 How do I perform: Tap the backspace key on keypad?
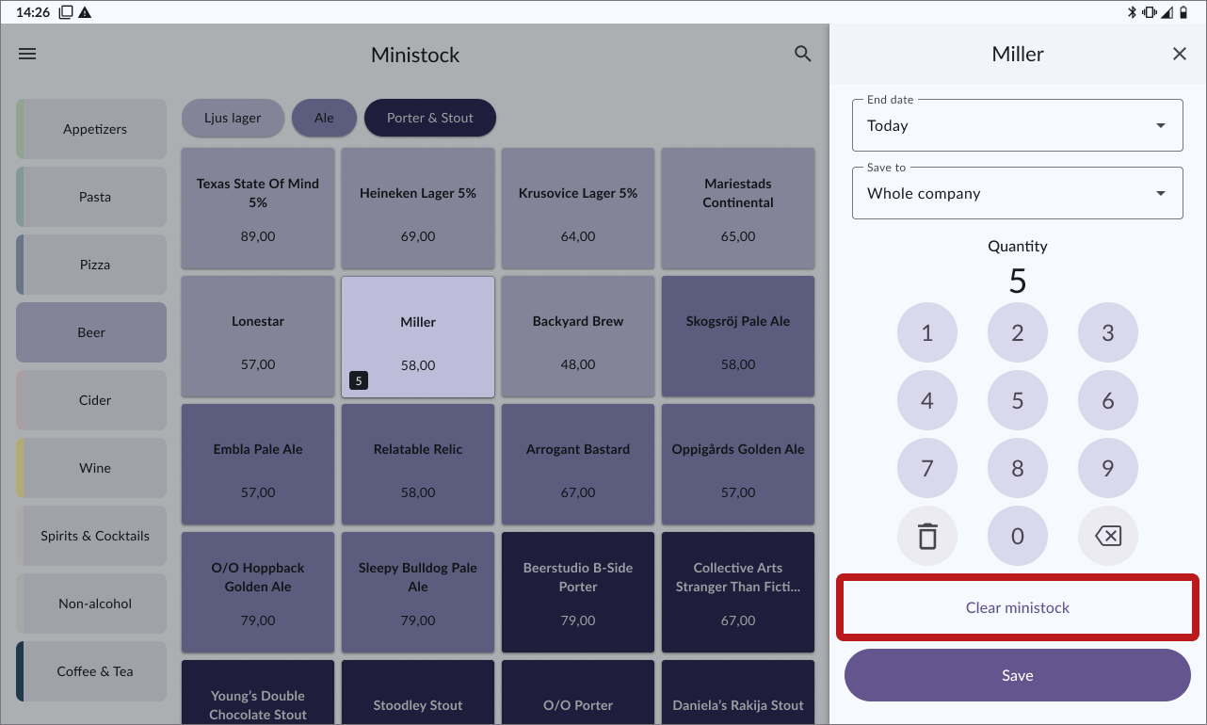[1108, 536]
